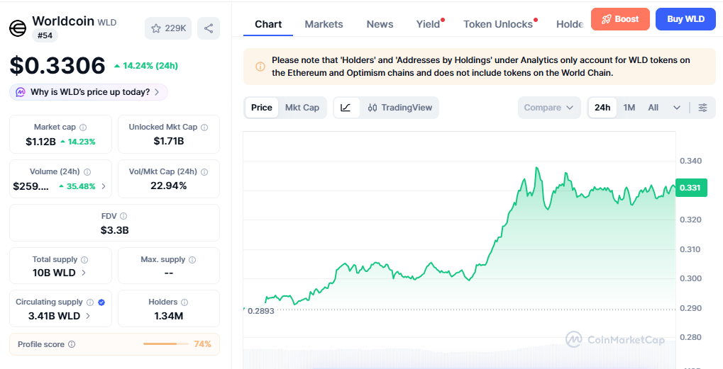Click the notice info icon in the banner
This screenshot has height=369, width=723.
tap(260, 67)
